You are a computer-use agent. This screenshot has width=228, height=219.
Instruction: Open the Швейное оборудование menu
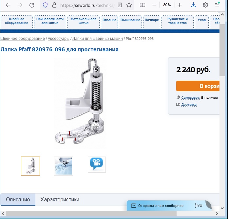tap(17, 22)
